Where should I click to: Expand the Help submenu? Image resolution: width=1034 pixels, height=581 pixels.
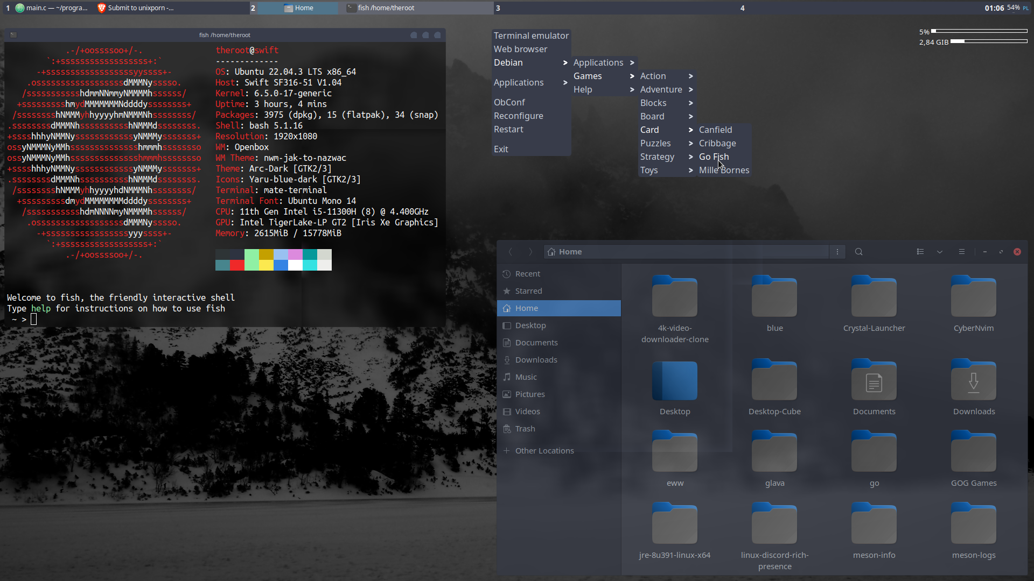604,89
